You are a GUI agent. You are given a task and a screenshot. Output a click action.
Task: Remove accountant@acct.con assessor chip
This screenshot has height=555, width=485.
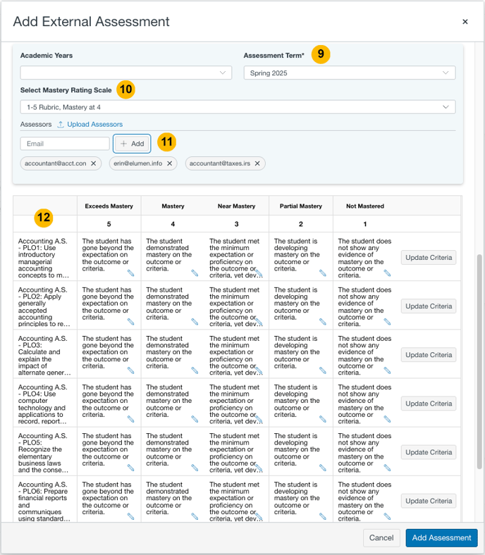tap(94, 163)
